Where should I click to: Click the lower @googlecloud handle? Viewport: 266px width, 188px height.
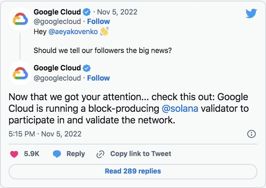(x=58, y=78)
